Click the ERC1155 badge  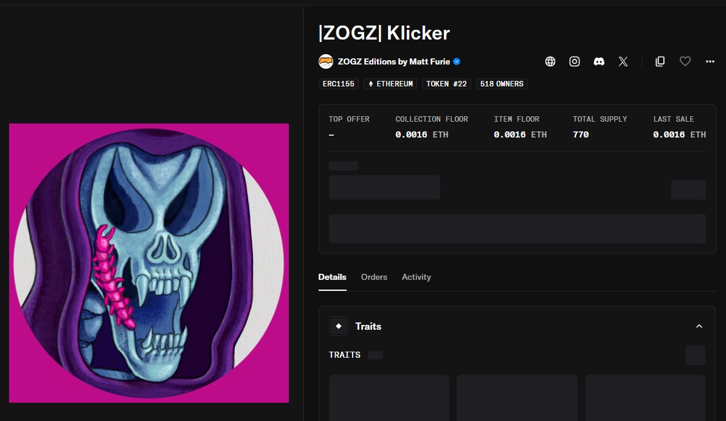pos(339,84)
